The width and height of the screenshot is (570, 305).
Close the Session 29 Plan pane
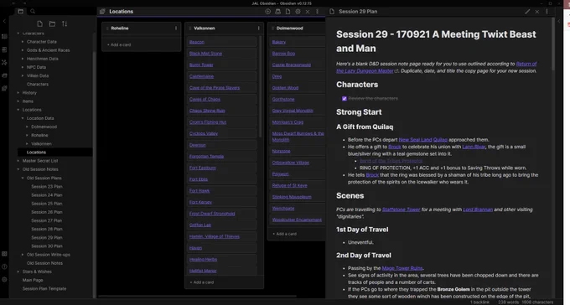pyautogui.click(x=537, y=12)
